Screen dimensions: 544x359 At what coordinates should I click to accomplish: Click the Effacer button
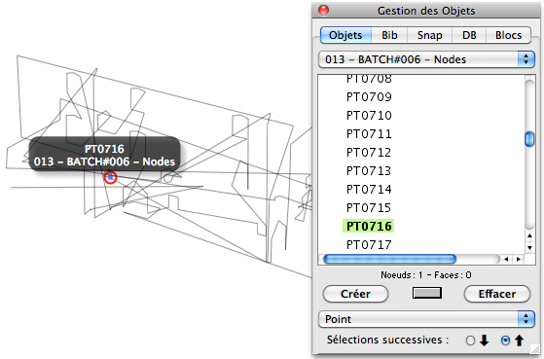(497, 294)
